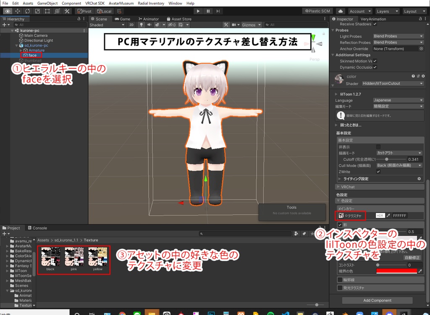
Task: Click the eyedropper beside the FFFFFF color
Action: point(388,215)
